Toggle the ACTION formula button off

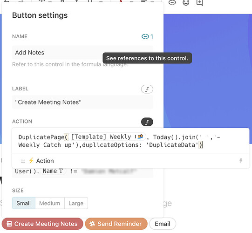(147, 122)
